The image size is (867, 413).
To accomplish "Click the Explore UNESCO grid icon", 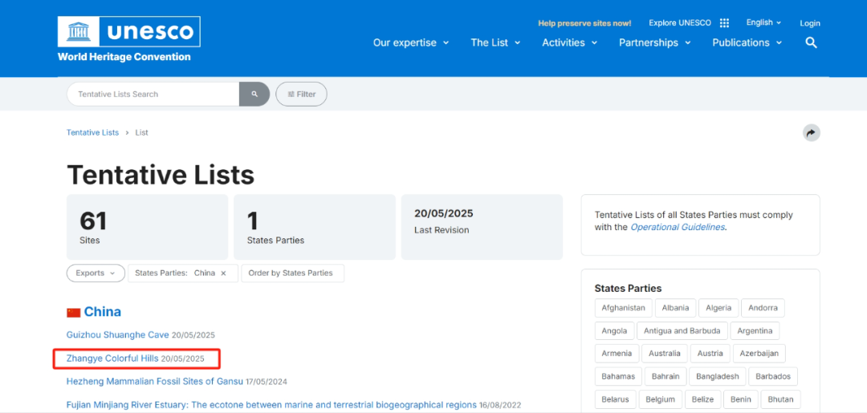I will coord(724,23).
